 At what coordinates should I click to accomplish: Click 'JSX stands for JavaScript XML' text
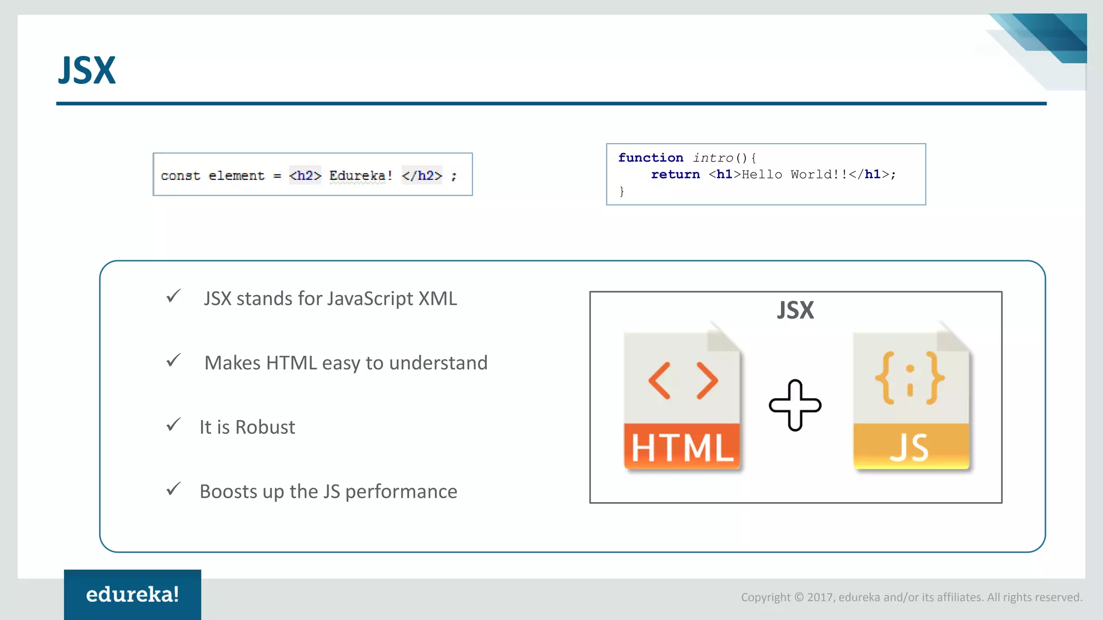(330, 299)
